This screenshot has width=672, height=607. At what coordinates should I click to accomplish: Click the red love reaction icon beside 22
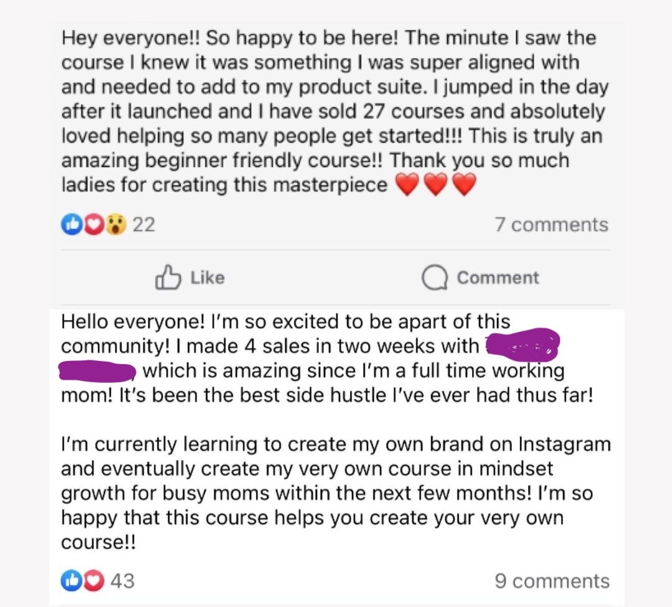click(92, 224)
